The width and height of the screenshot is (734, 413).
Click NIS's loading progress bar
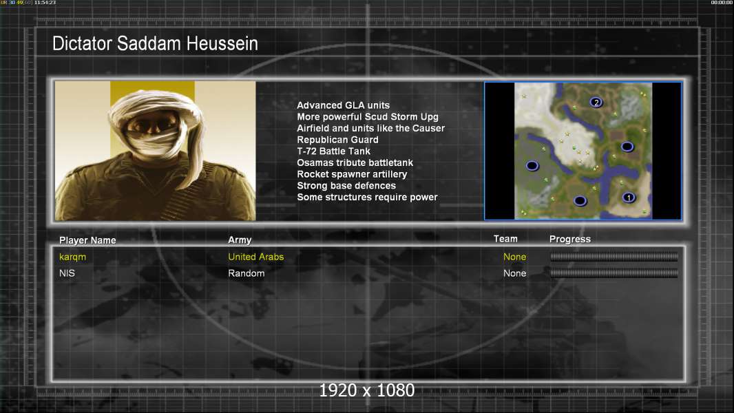[614, 273]
